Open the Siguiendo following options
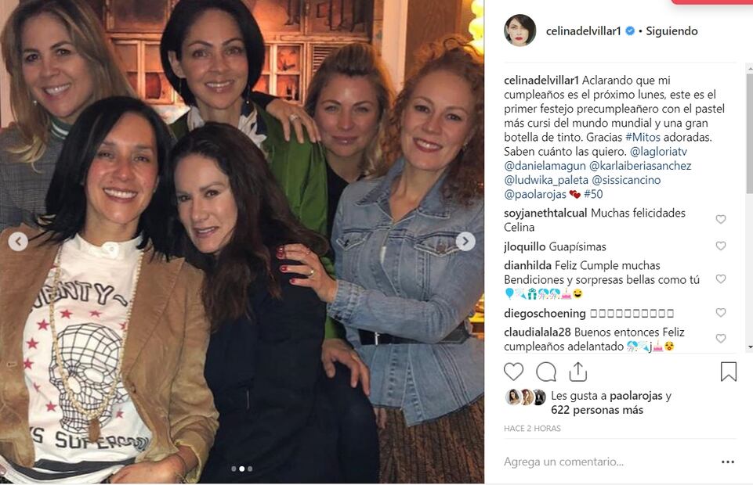The image size is (753, 485). pos(672,31)
